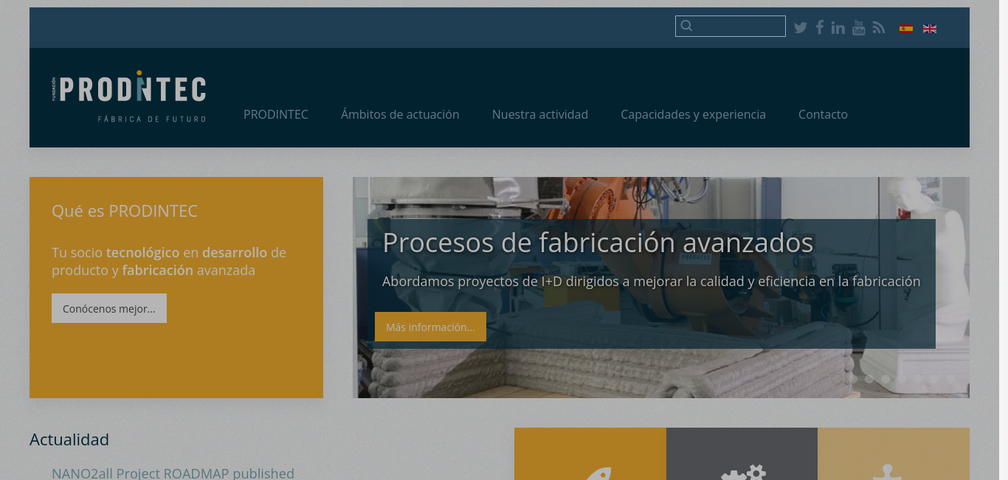Screen dimensions: 1008x480
Task: Open the tan puzzle piece tile
Action: pyautogui.click(x=894, y=453)
